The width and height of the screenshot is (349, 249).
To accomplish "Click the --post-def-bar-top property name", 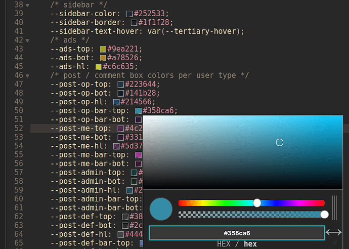I will point(90,243).
